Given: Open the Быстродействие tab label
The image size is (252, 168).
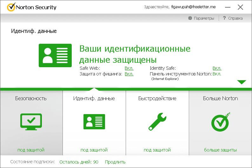Looking at the screenshot, I should click(157, 98).
